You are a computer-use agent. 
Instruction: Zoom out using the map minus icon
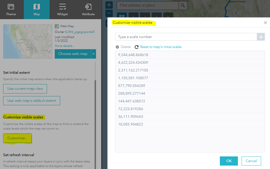pos(109,13)
